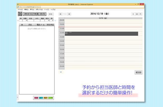
Task: Click the orange status legend swatch
Action: [46, 98]
